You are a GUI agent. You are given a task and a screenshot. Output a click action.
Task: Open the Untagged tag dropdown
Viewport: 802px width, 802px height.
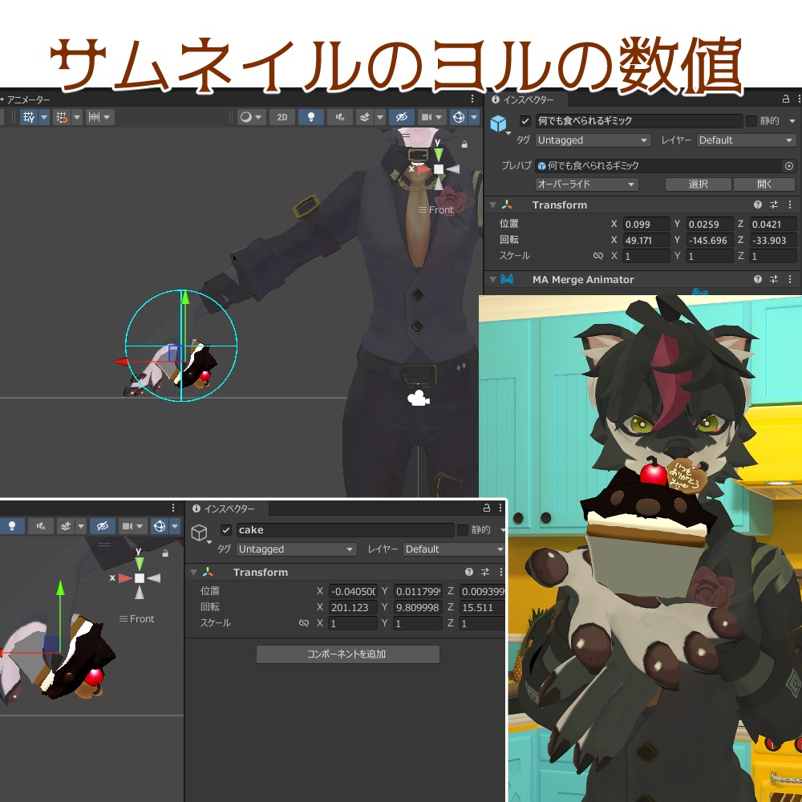tap(592, 140)
